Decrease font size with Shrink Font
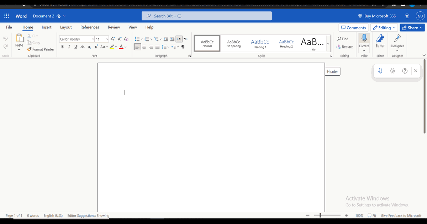The image size is (427, 224). (120, 39)
